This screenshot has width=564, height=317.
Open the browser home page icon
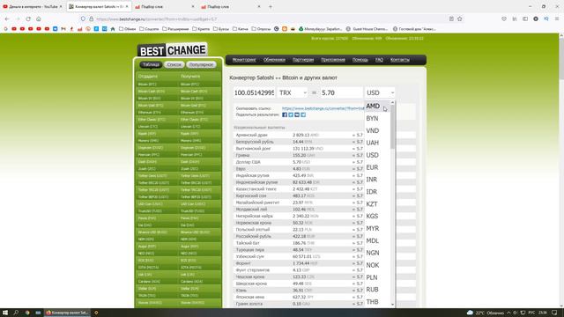pos(39,18)
